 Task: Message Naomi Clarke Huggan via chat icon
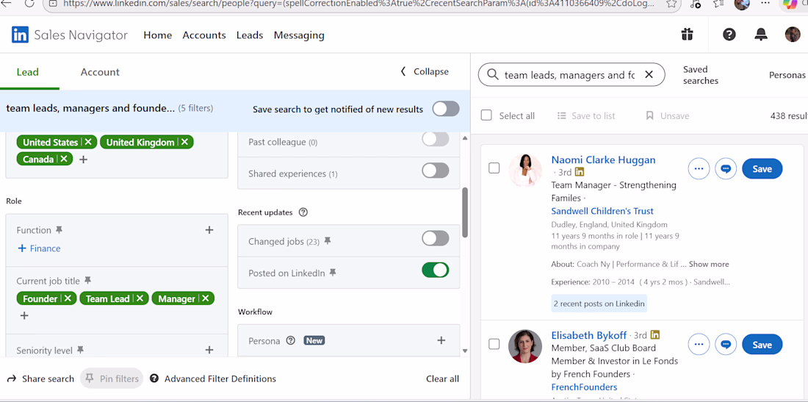726,168
